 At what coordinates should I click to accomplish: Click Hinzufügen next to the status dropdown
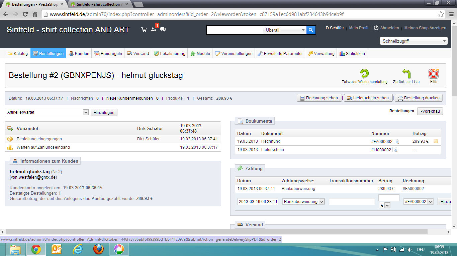pyautogui.click(x=104, y=112)
